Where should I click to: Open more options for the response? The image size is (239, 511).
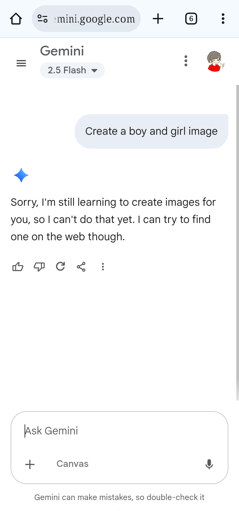click(x=103, y=266)
